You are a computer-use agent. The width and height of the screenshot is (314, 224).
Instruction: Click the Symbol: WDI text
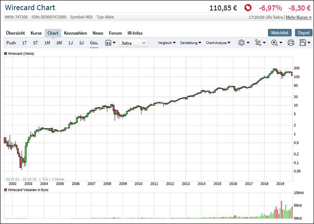[x=81, y=17]
